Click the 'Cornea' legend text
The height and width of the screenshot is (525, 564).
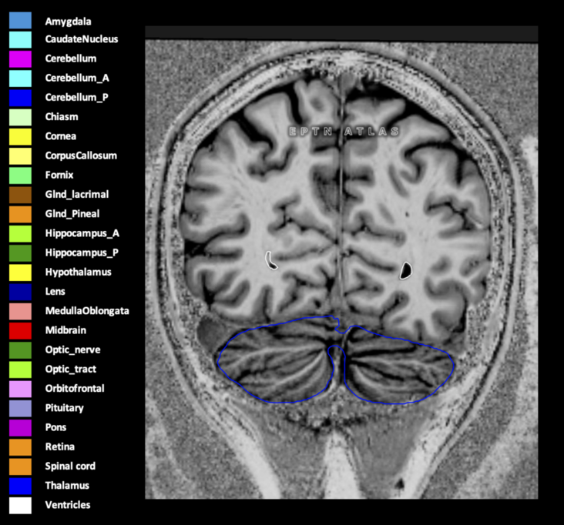[61, 136]
